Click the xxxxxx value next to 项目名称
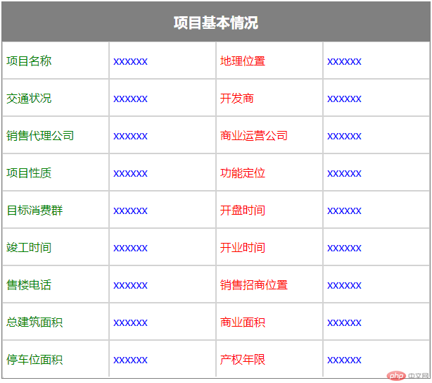Viewport: 432px width, 383px height. [131, 61]
